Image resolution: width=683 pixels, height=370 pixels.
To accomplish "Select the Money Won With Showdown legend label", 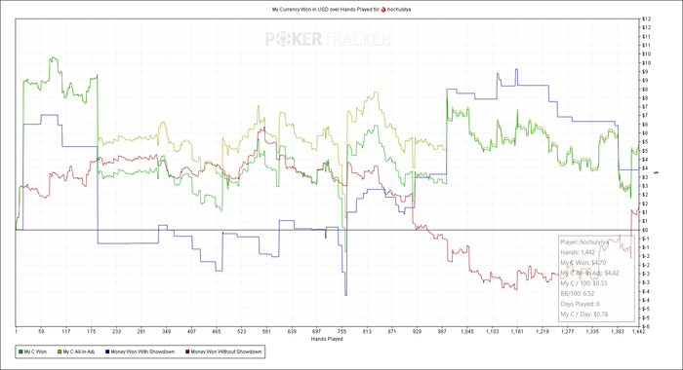I will click(x=142, y=351).
